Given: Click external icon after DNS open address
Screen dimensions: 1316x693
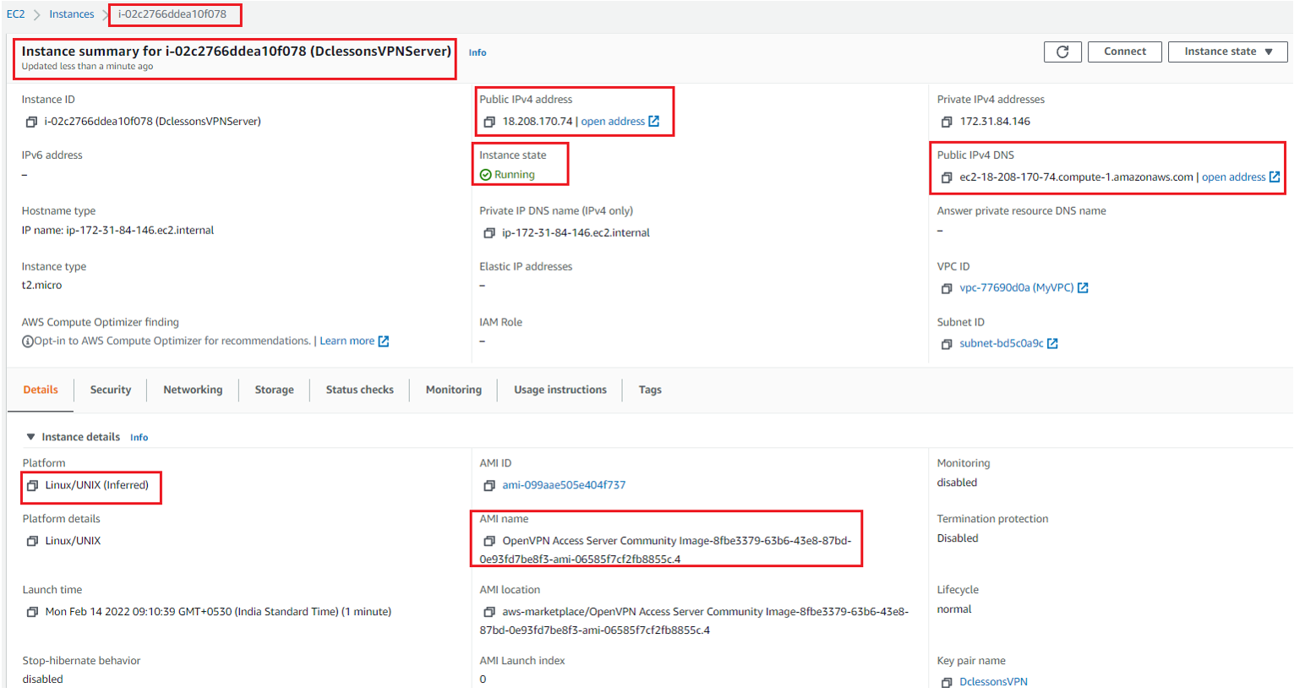Looking at the screenshot, I should coord(1275,177).
